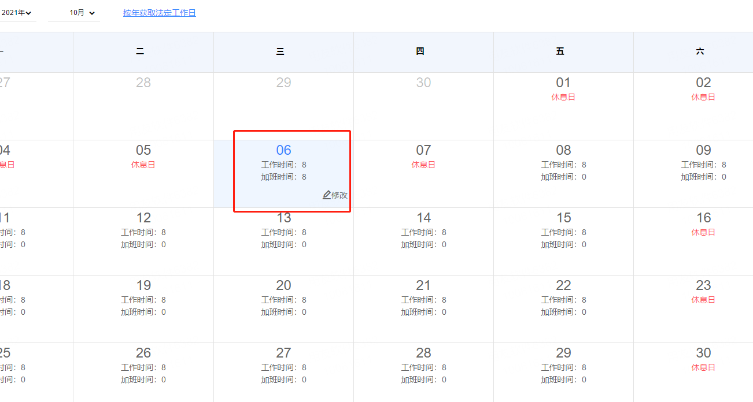The image size is (753, 402).
Task: Select October 22 in the calendar
Action: tap(563, 309)
